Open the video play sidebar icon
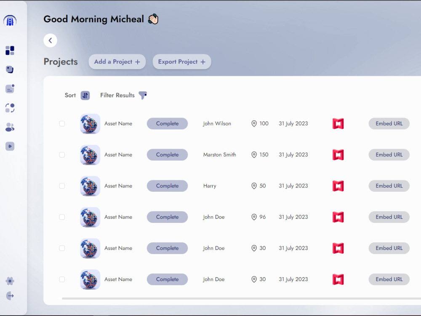The width and height of the screenshot is (421, 316). point(10,147)
